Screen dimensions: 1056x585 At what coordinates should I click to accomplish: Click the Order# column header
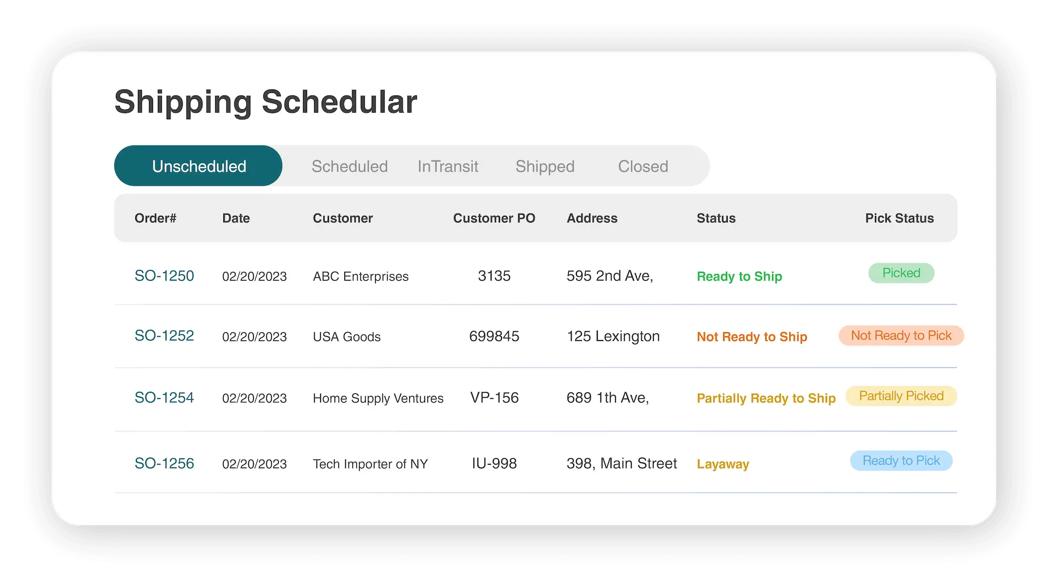coord(156,218)
